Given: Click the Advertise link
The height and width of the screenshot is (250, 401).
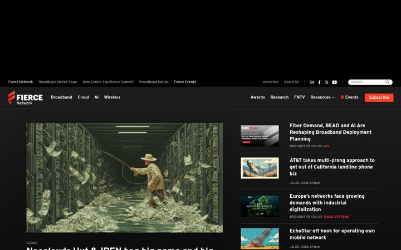Looking at the screenshot, I should tap(271, 82).
